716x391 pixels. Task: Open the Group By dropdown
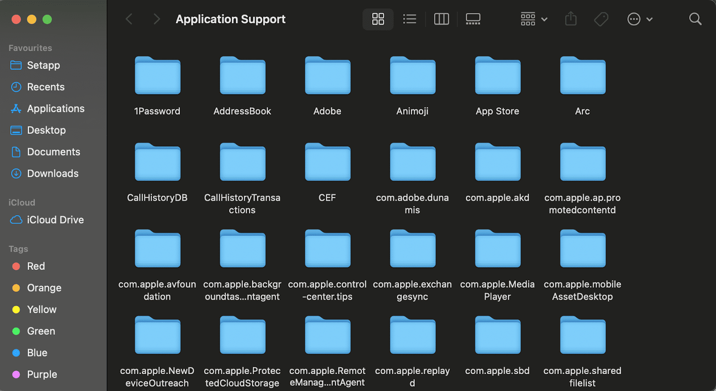[534, 19]
